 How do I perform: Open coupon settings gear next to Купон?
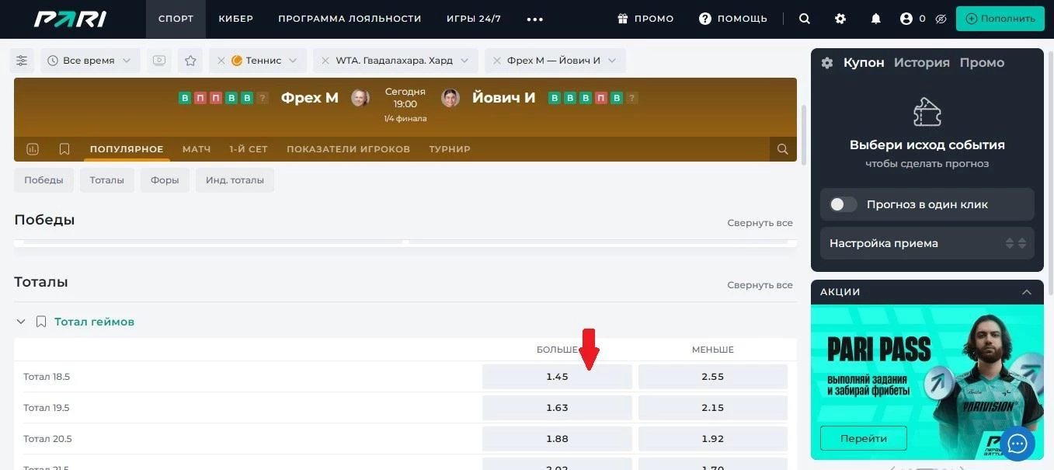click(x=827, y=63)
